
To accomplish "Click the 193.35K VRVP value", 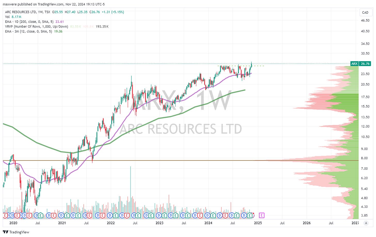I will 102,27.
